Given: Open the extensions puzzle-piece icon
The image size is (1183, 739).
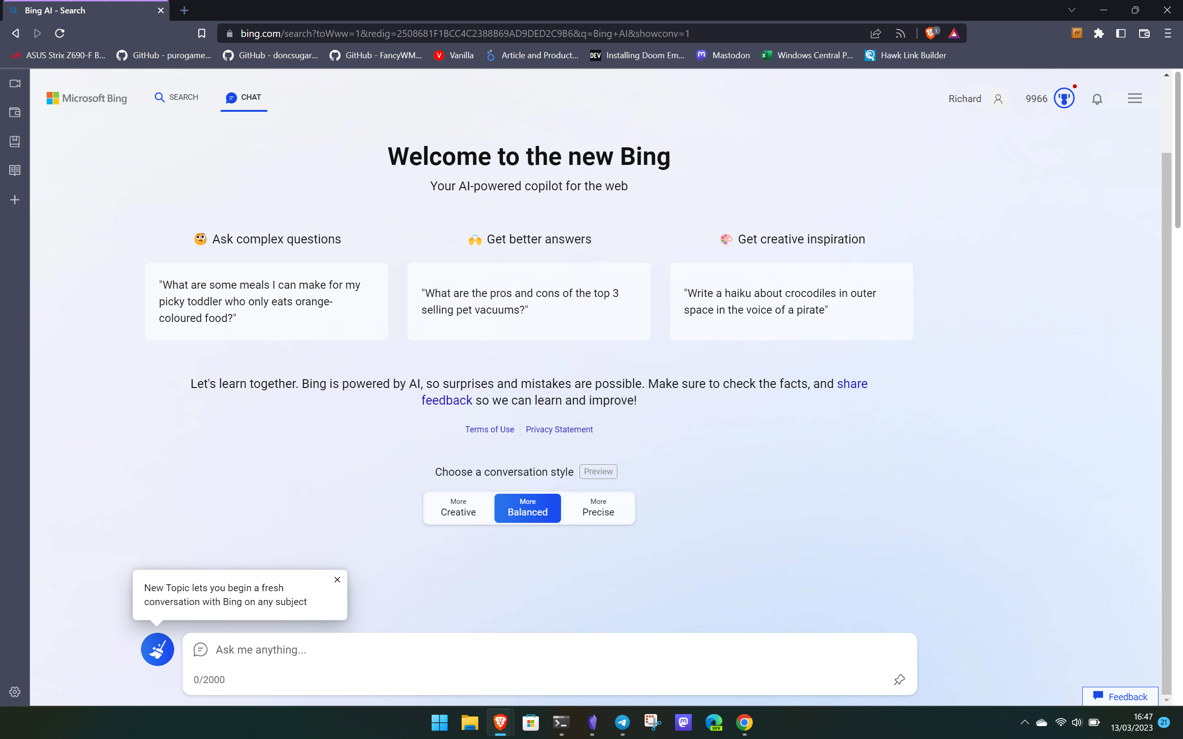Looking at the screenshot, I should [1099, 33].
